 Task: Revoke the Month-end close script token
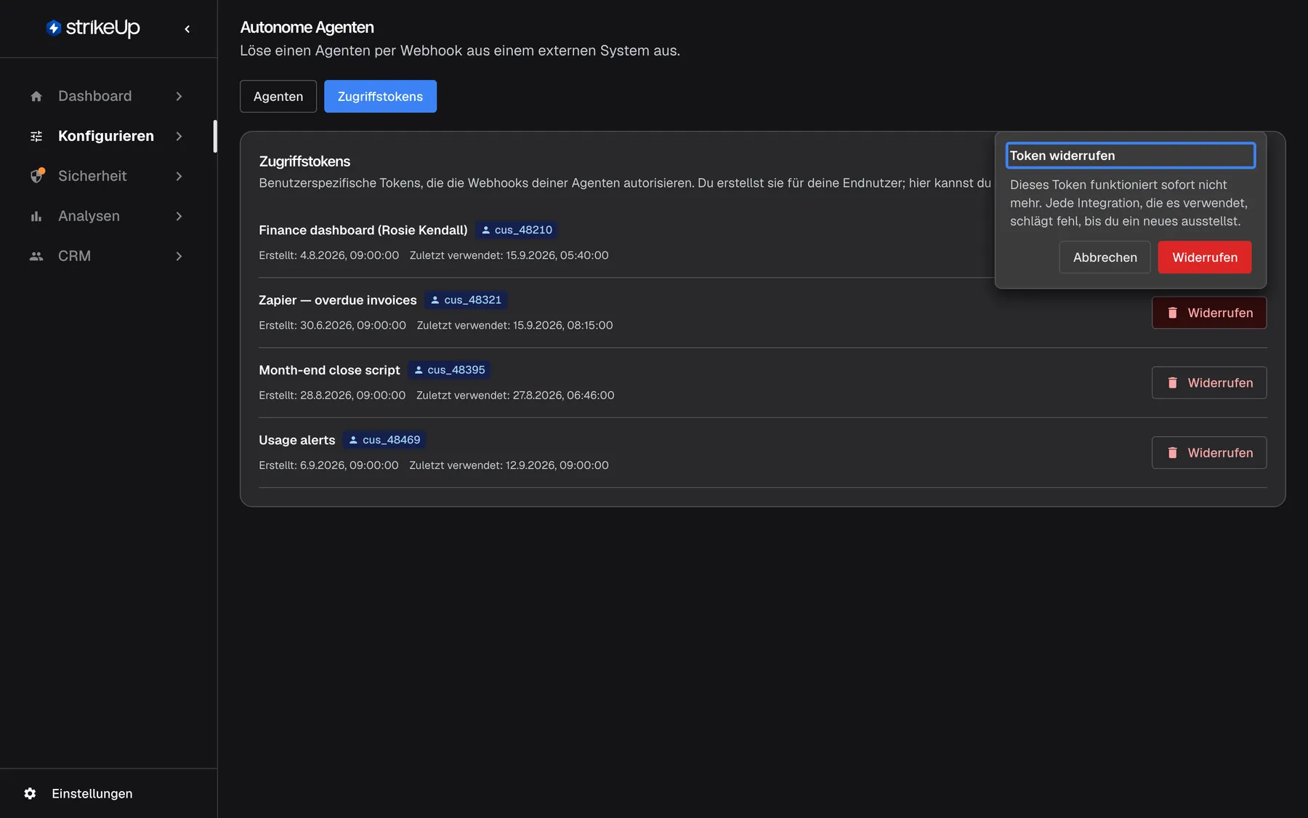(x=1209, y=382)
